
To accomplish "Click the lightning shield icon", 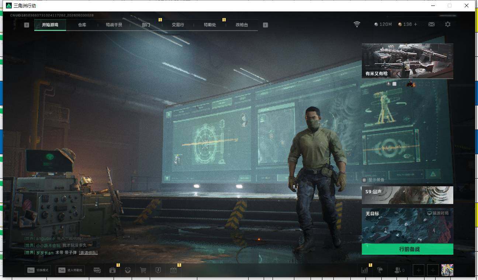I will 158,270.
